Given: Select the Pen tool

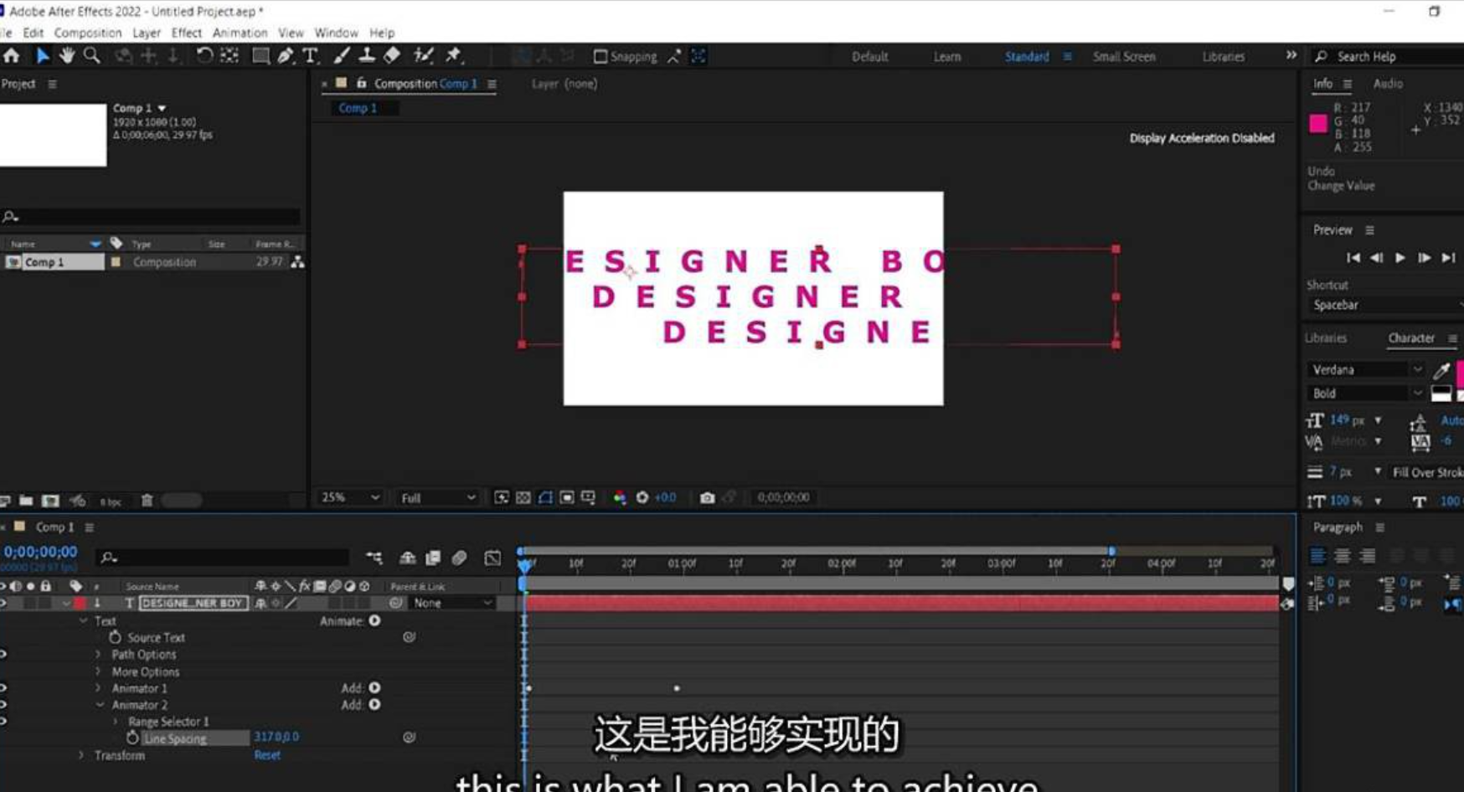Looking at the screenshot, I should point(286,56).
